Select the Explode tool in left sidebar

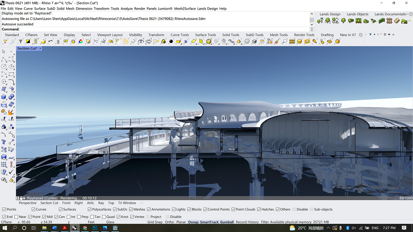(x=11, y=112)
